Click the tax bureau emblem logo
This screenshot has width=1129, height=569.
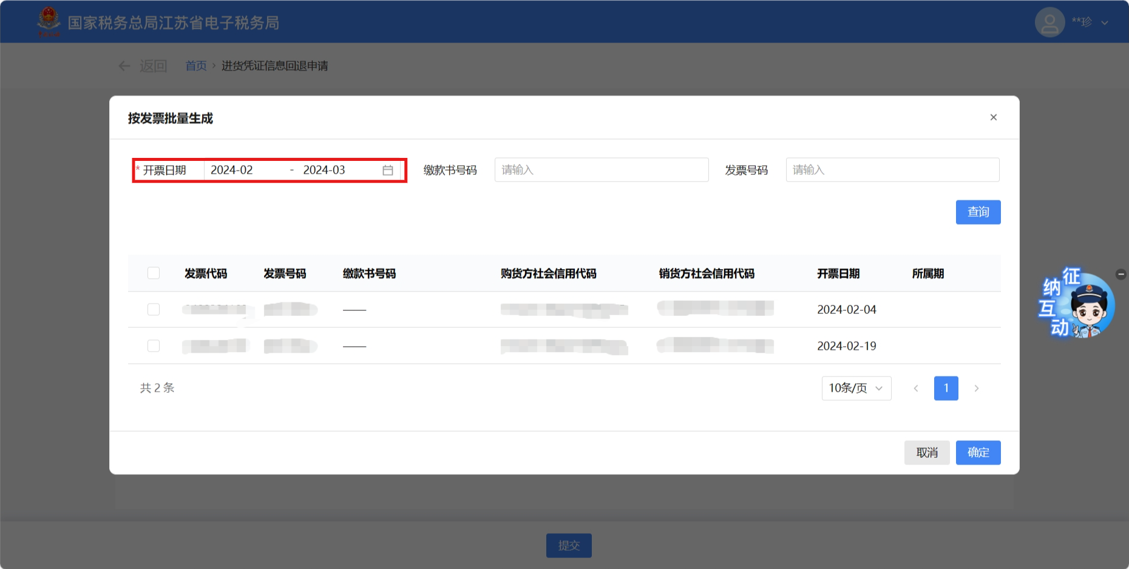[x=49, y=22]
